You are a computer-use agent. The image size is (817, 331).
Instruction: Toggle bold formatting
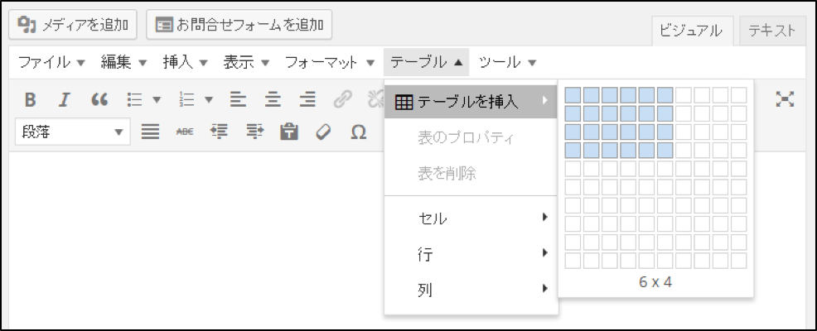30,99
